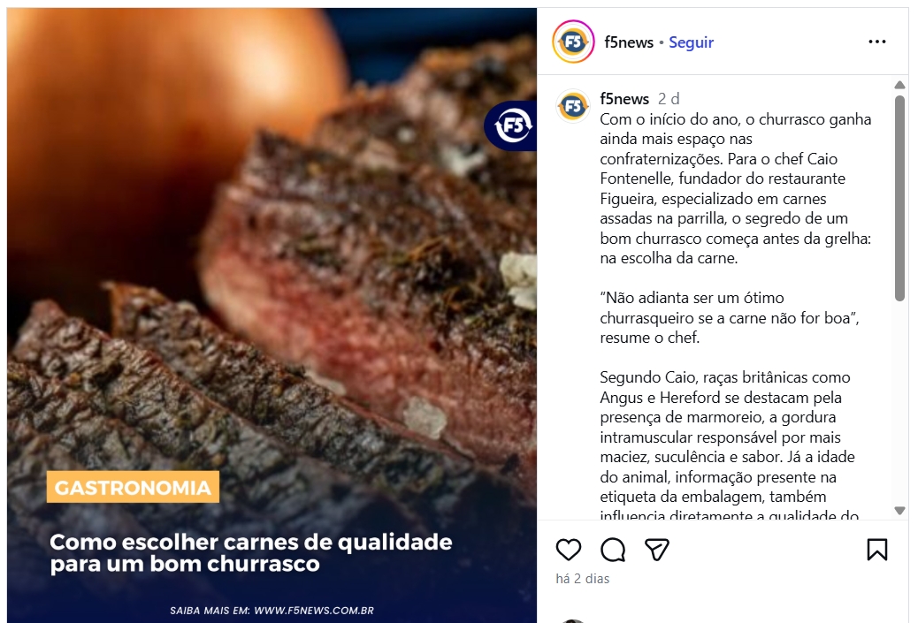Click the orange GASTRONOMIA label on image

click(133, 487)
